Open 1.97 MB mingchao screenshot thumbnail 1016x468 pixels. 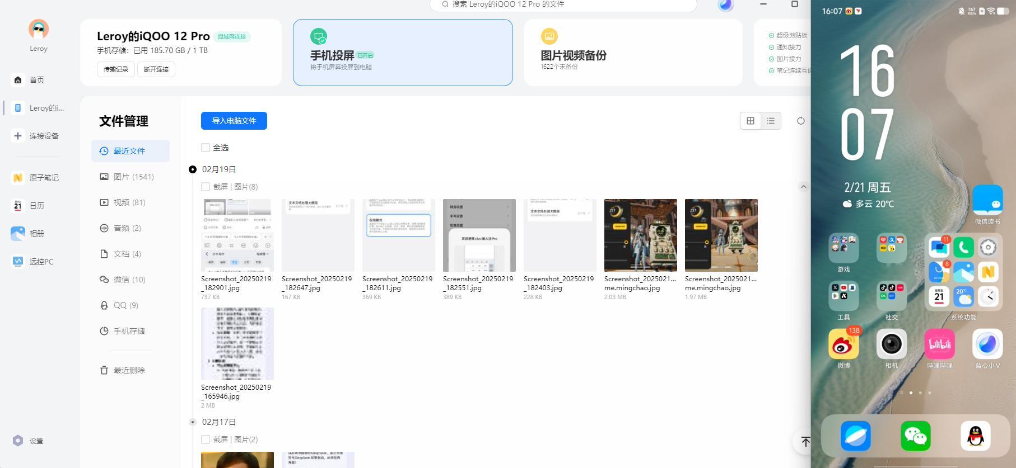[721, 235]
